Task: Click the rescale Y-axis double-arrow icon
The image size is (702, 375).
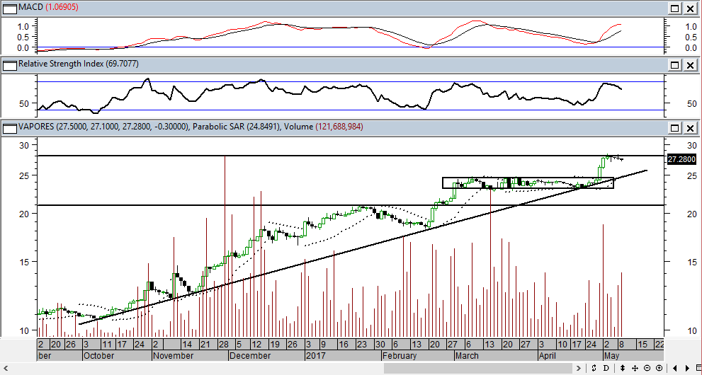Action: click(x=622, y=368)
